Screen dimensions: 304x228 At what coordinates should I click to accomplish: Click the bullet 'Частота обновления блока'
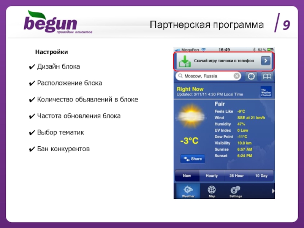pos(79,116)
